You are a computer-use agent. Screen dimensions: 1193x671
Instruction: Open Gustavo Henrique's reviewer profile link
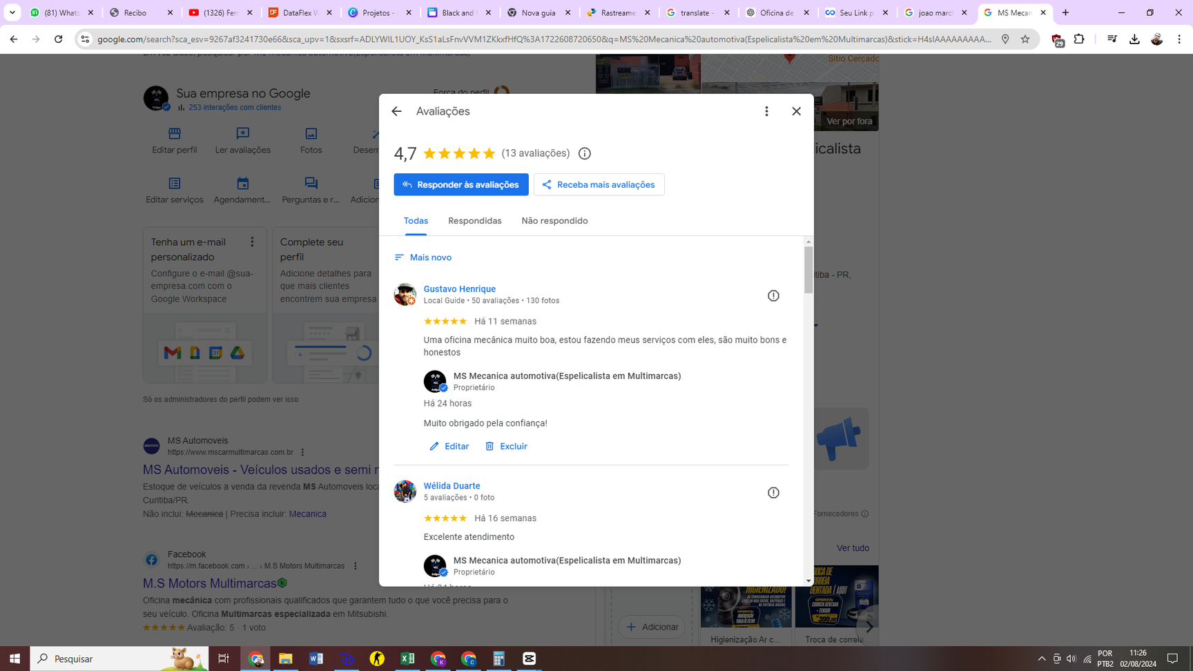coord(459,289)
